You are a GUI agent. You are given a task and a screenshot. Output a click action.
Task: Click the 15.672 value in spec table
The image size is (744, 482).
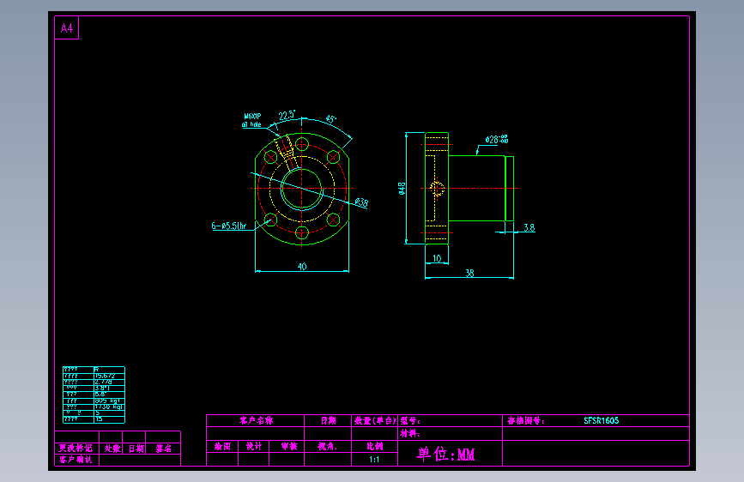[105, 376]
